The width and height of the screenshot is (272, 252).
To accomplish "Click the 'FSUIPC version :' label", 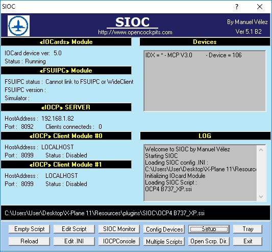I will pyautogui.click(x=25, y=90).
